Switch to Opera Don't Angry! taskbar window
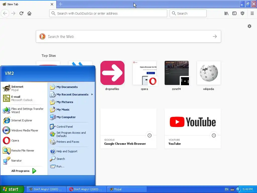Viewport: 257px width, 193px height. pyautogui.click(x=87, y=189)
